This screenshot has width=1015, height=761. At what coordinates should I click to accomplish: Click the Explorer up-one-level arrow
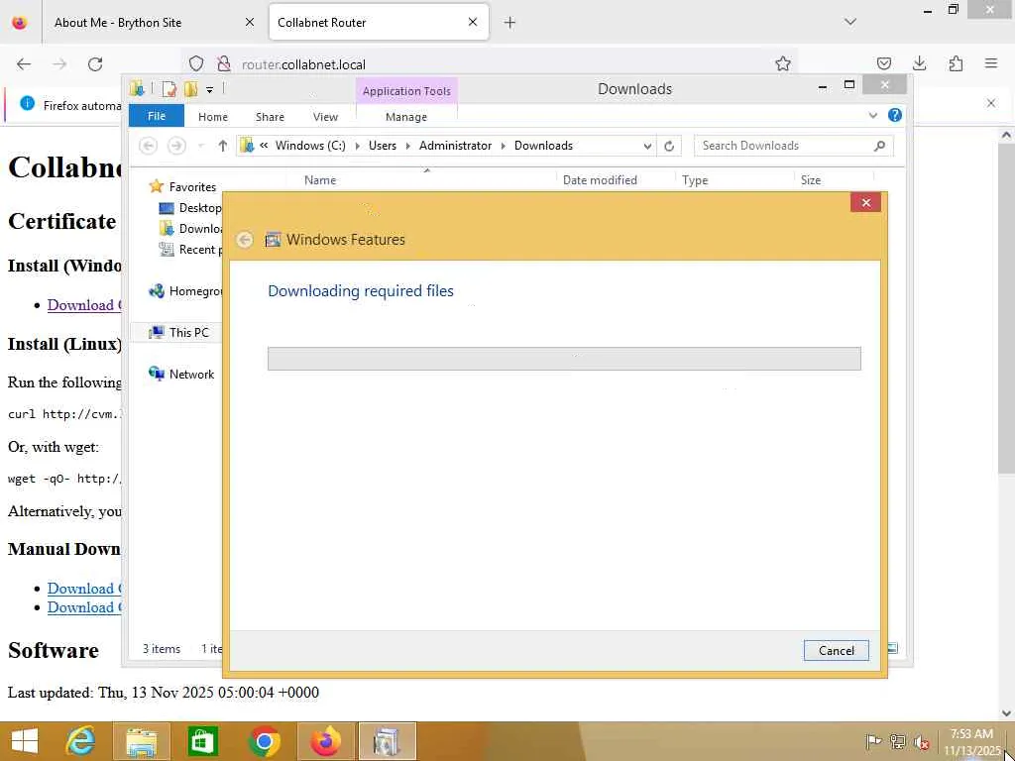point(223,146)
